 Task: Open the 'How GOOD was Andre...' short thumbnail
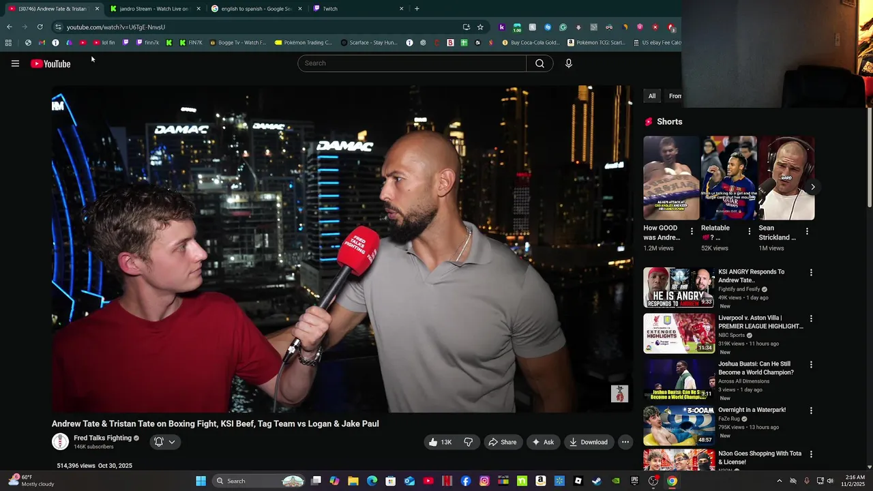click(672, 178)
